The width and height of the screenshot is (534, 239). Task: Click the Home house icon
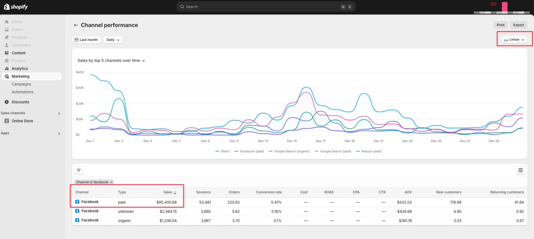click(x=7, y=22)
